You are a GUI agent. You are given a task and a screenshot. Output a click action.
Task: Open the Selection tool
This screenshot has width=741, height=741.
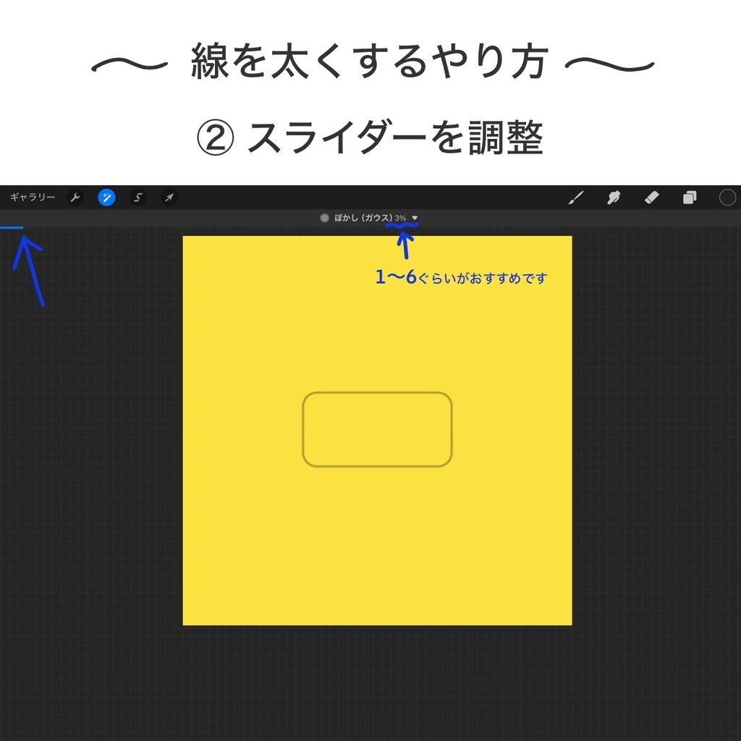(x=137, y=197)
